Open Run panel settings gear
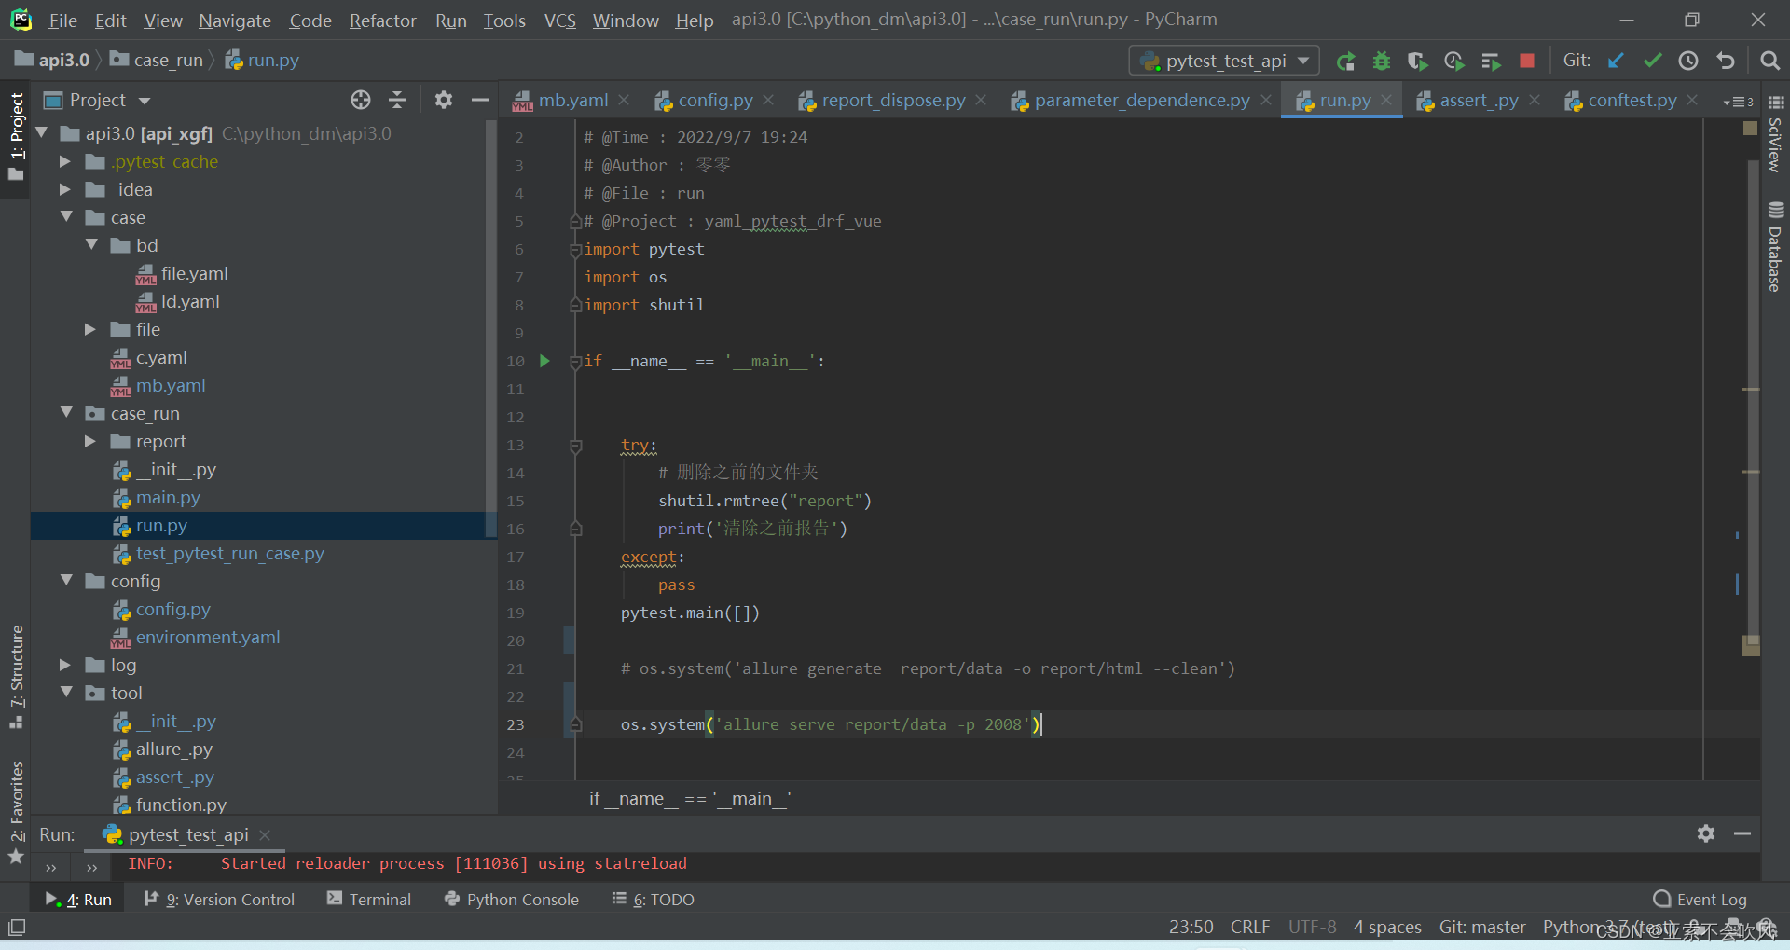Viewport: 1790px width, 950px height. point(1706,833)
